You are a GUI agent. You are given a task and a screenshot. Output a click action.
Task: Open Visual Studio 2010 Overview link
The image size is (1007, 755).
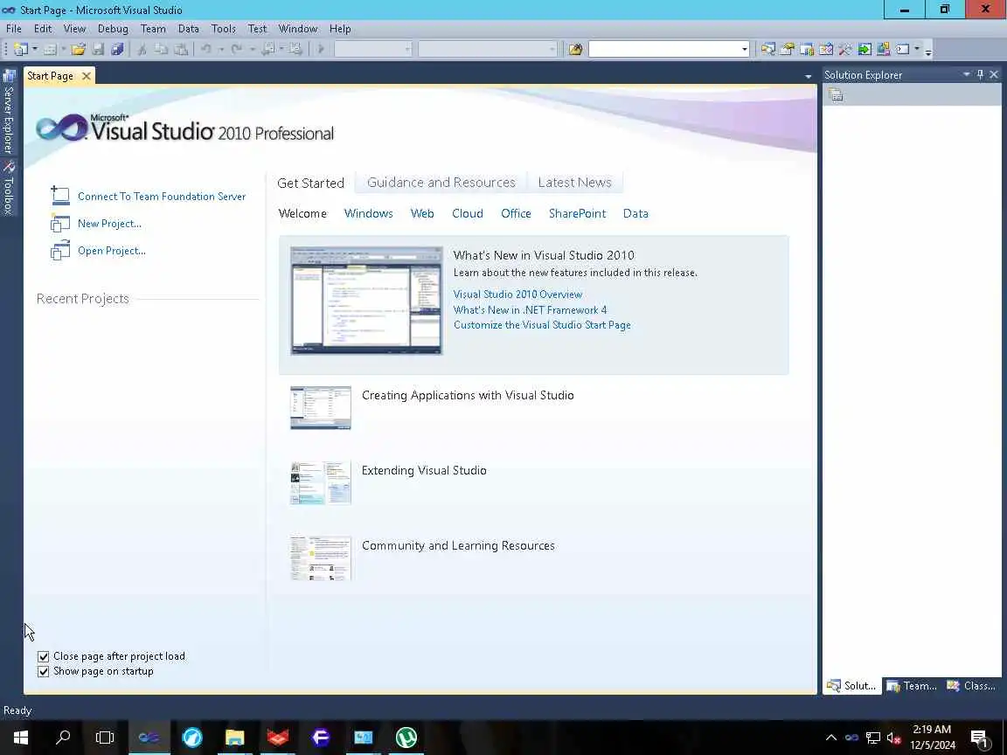coord(517,294)
